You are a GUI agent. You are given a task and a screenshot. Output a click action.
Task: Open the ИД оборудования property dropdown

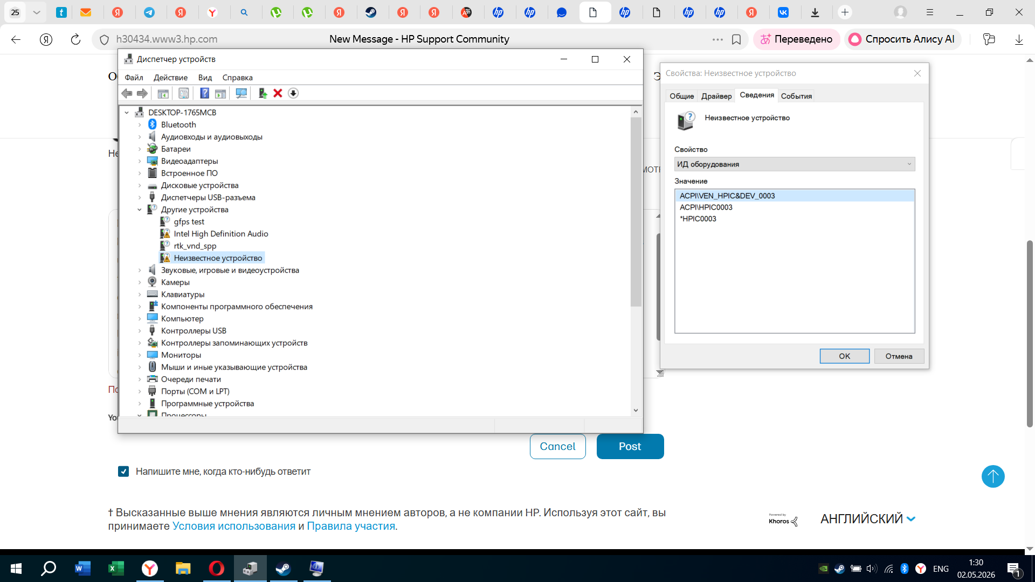click(795, 164)
